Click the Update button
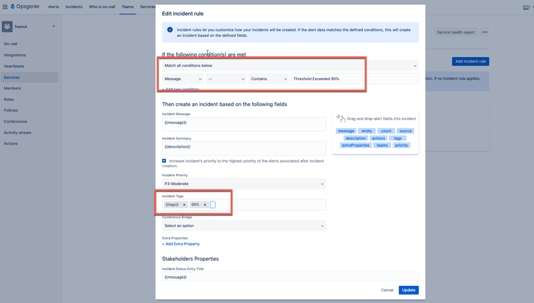The height and width of the screenshot is (303, 534). coord(409,290)
